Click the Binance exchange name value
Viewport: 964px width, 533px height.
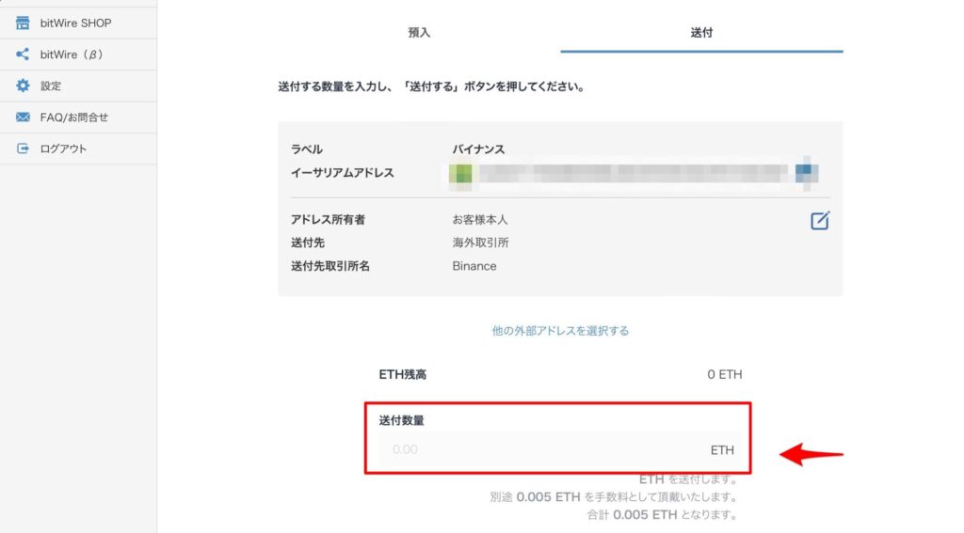point(474,266)
